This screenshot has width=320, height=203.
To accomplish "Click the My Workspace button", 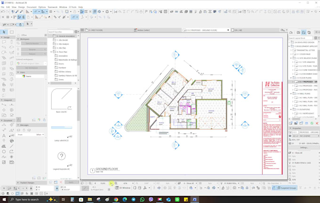I will point(32,68).
